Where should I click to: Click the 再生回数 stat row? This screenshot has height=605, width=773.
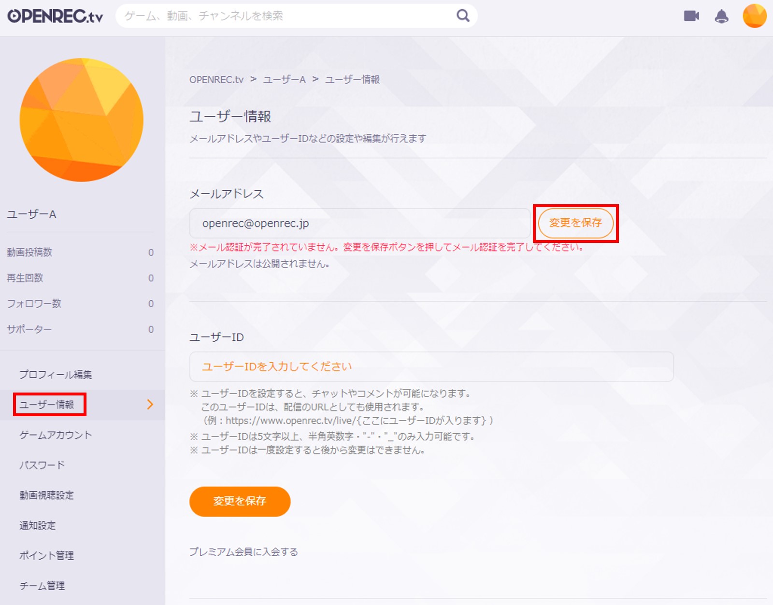tap(80, 278)
